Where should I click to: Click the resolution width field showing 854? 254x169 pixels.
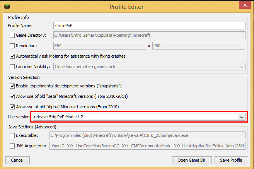click(x=100, y=46)
